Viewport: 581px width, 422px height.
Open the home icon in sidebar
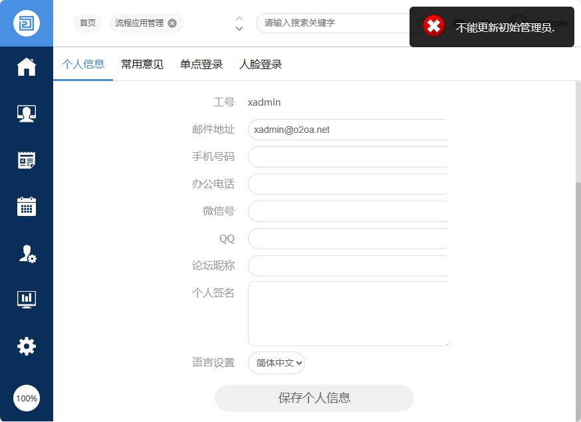[x=27, y=66]
